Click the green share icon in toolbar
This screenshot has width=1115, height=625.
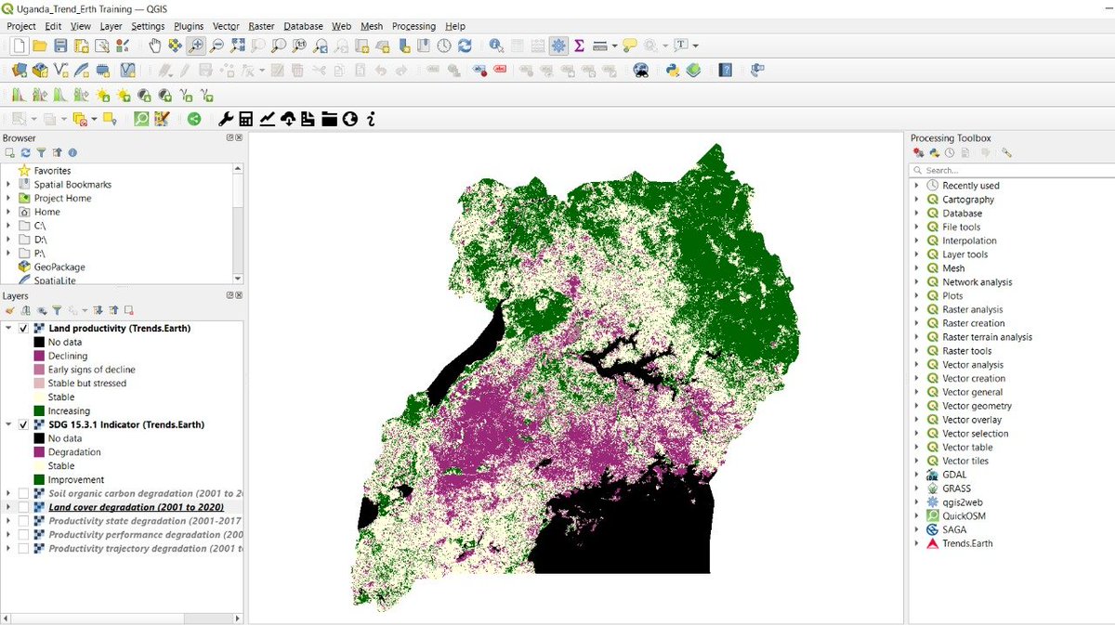194,119
